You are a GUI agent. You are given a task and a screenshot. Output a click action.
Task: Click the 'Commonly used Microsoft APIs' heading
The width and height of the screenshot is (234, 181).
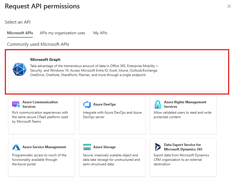point(38,44)
